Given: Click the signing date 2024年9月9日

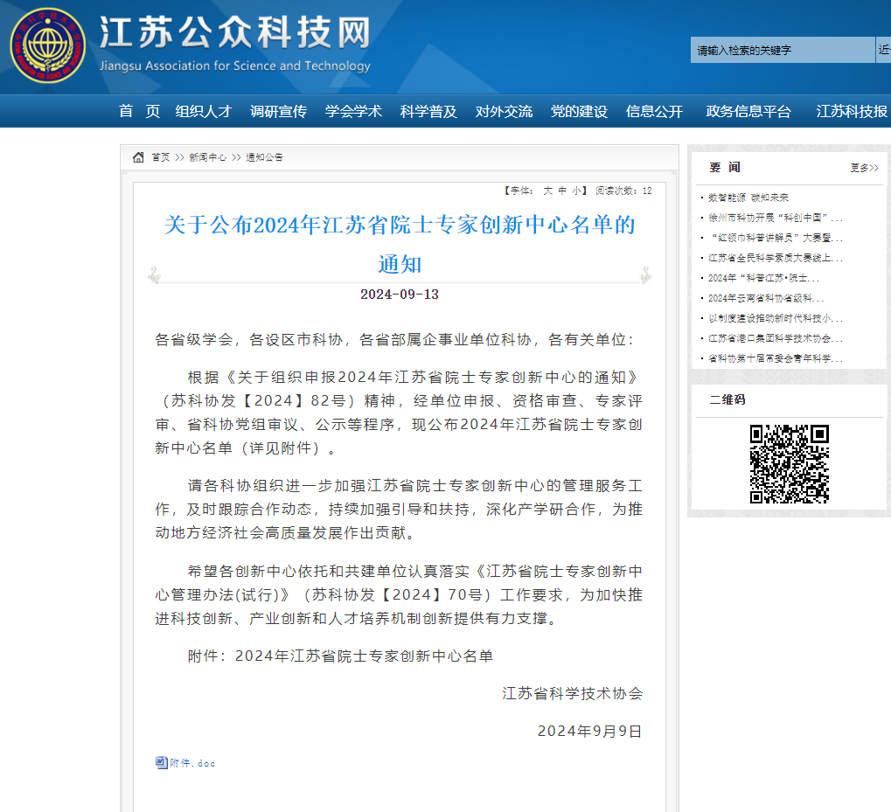Looking at the screenshot, I should (x=590, y=731).
